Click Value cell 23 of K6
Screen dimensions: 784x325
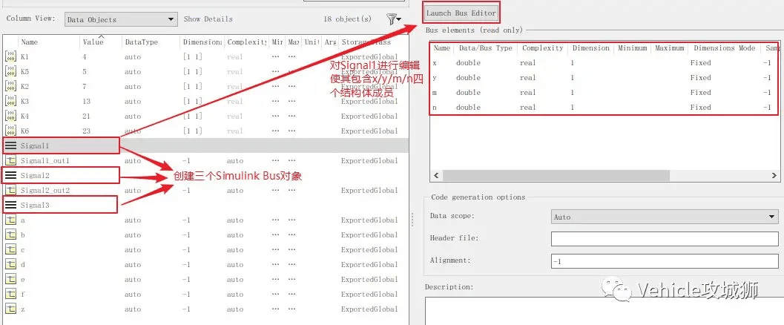click(x=87, y=131)
